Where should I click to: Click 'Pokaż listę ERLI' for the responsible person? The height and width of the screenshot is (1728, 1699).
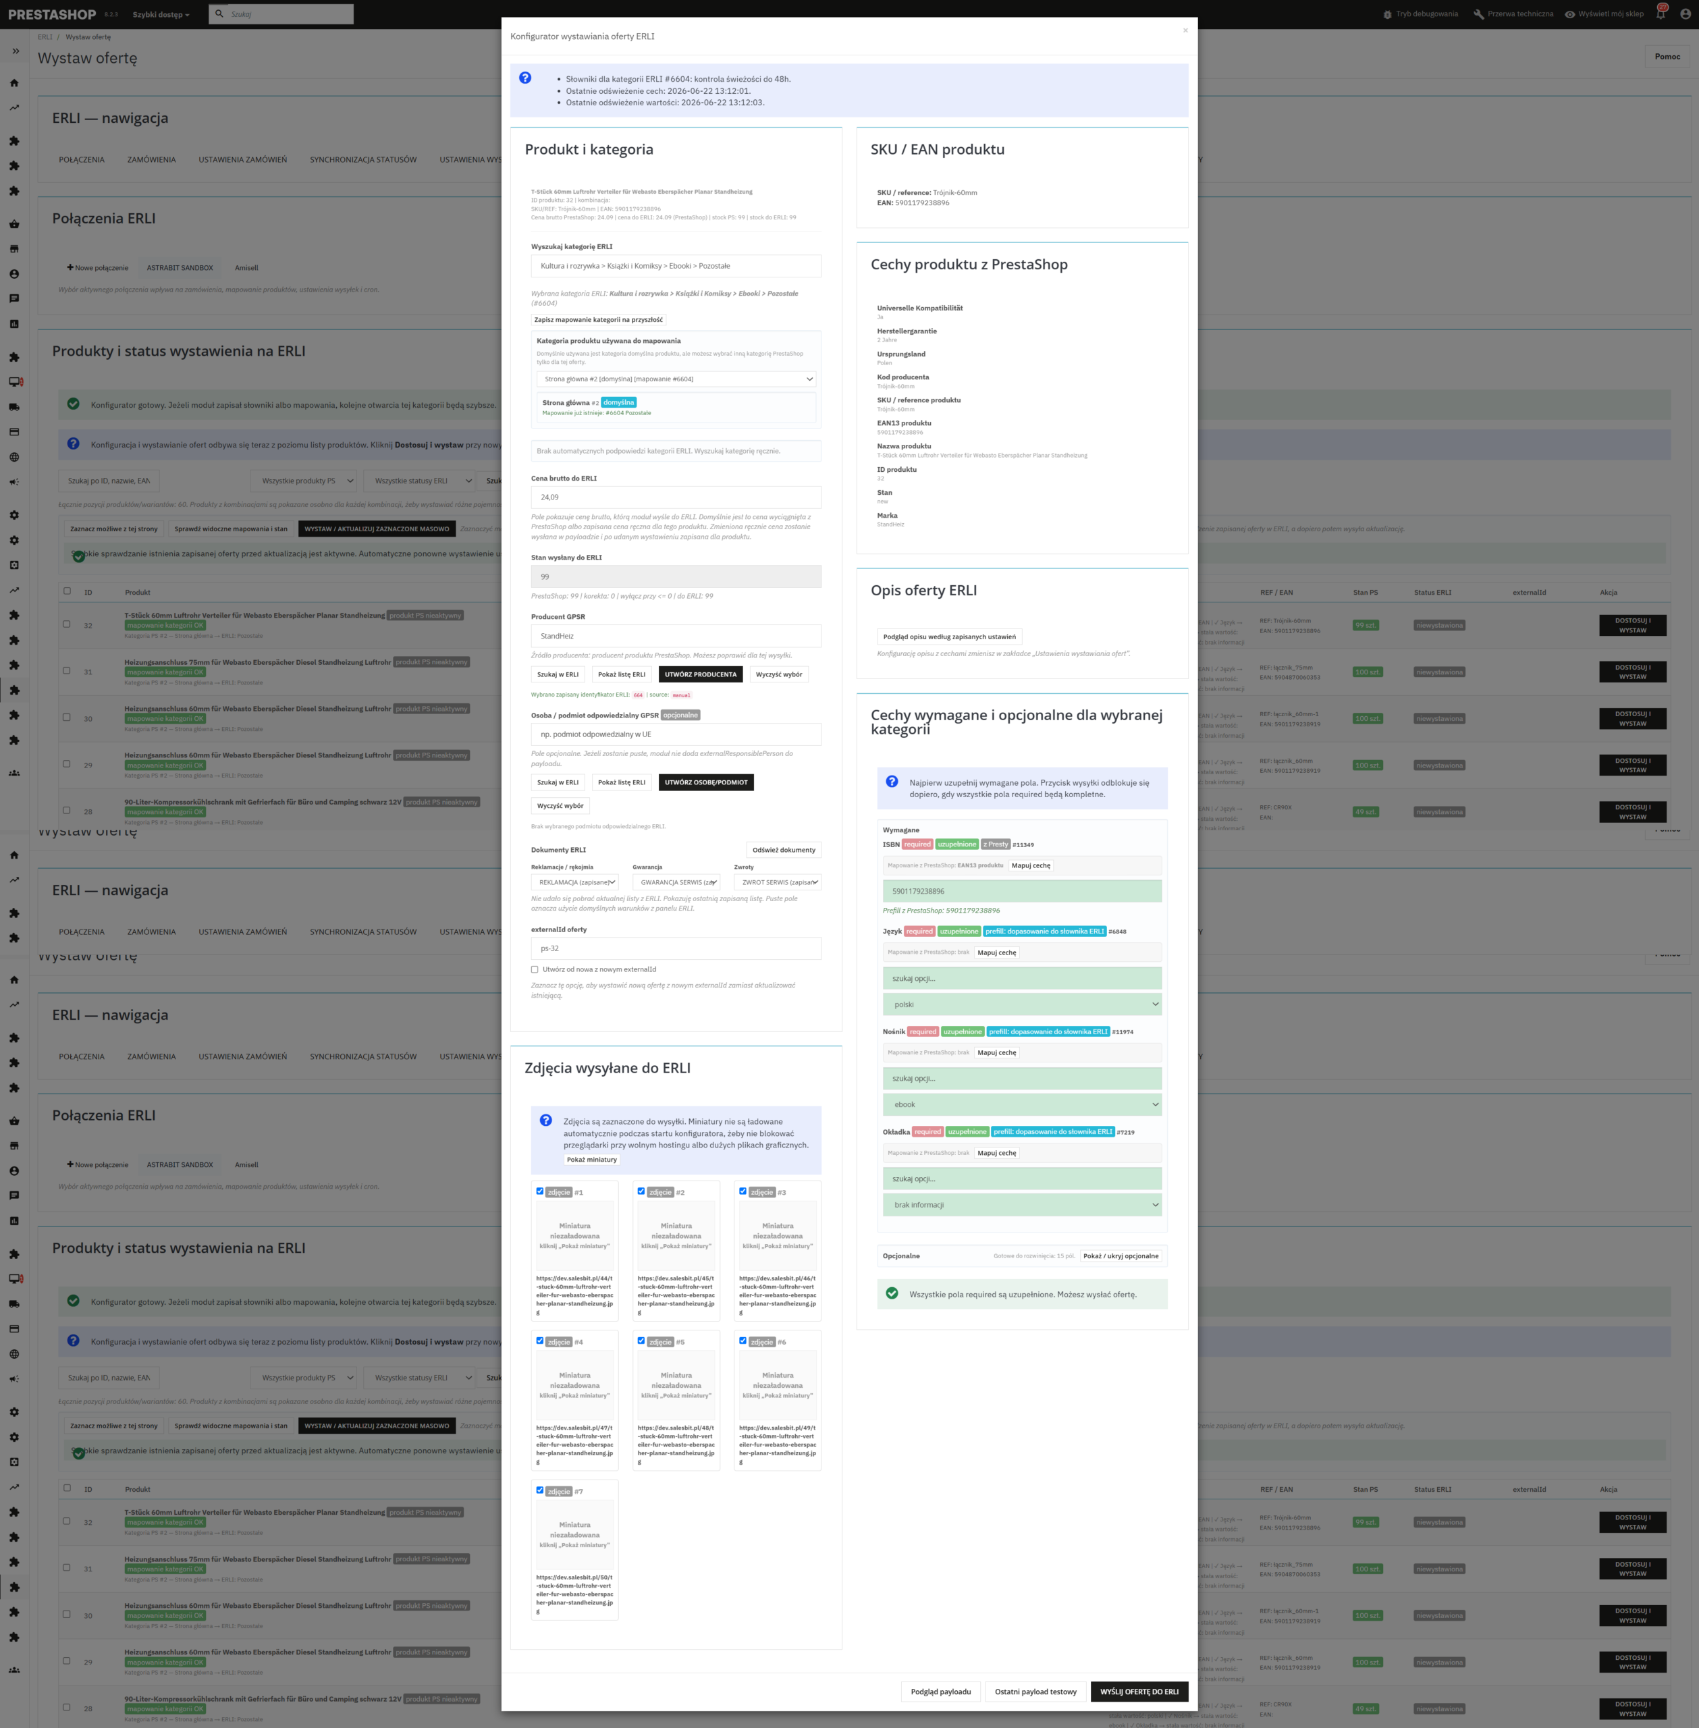pyautogui.click(x=621, y=782)
